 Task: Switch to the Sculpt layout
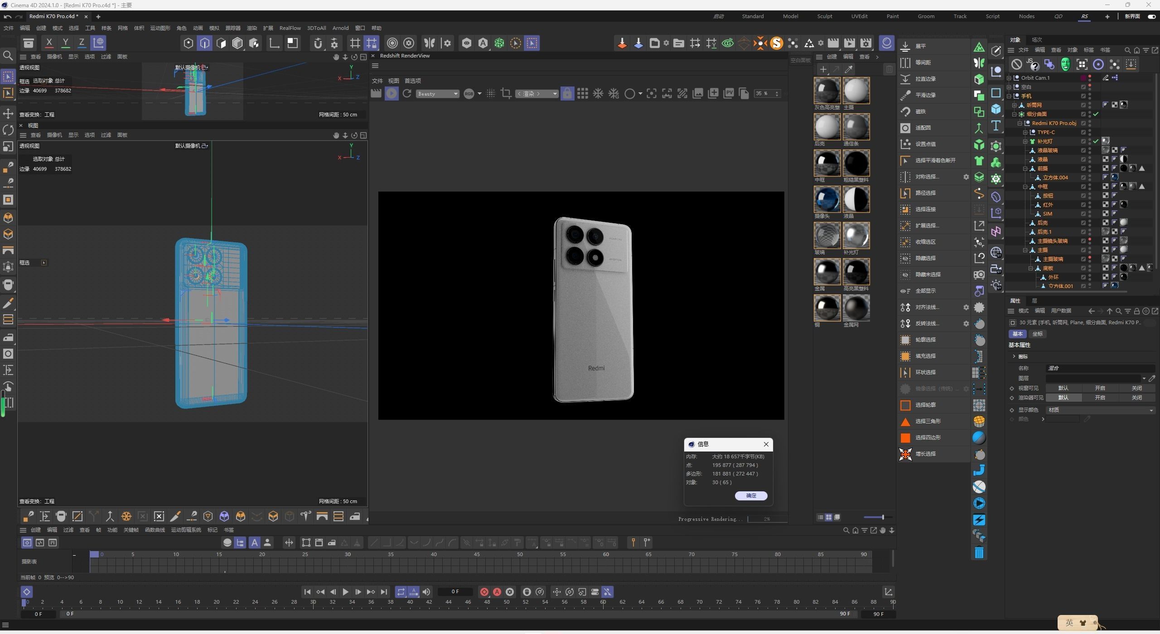(825, 16)
